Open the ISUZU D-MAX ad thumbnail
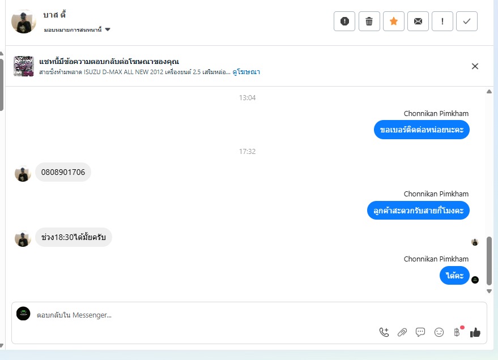Image resolution: width=498 pixels, height=360 pixels. [x=24, y=66]
